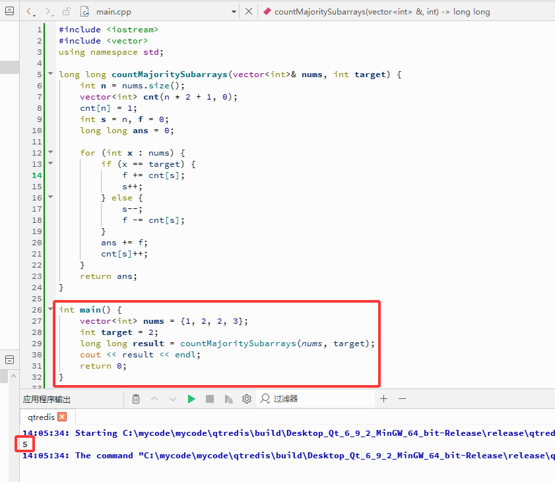Collapse the main function at line 26
Image resolution: width=555 pixels, height=482 pixels.
[x=51, y=309]
